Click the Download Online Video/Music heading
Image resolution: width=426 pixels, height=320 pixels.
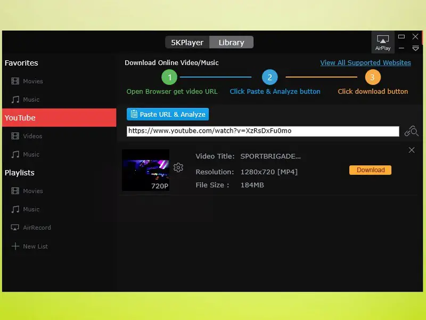[171, 63]
